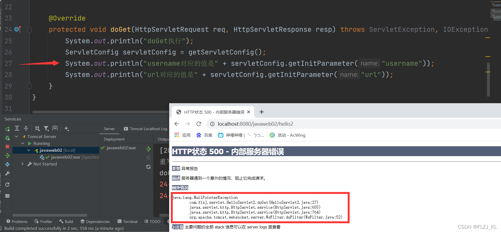The width and height of the screenshot is (501, 232).
Task: Click the getServletConfig() call on line 26
Action: click(225, 52)
